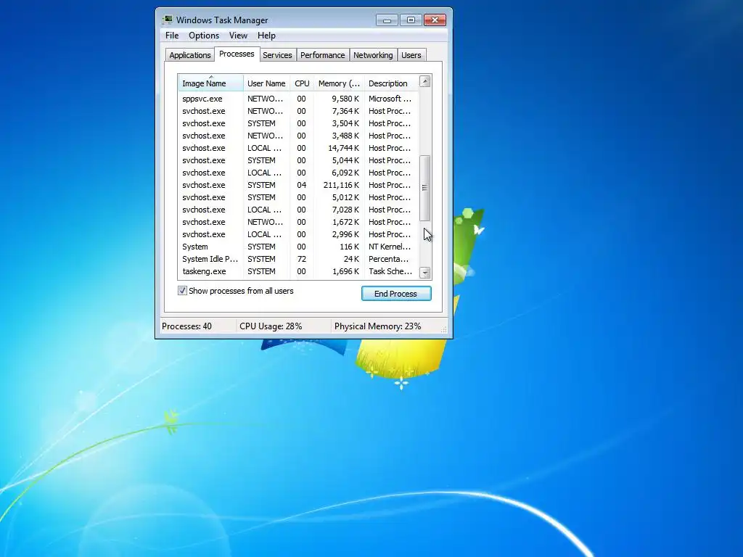Click the 72 CPU value

tap(301, 259)
